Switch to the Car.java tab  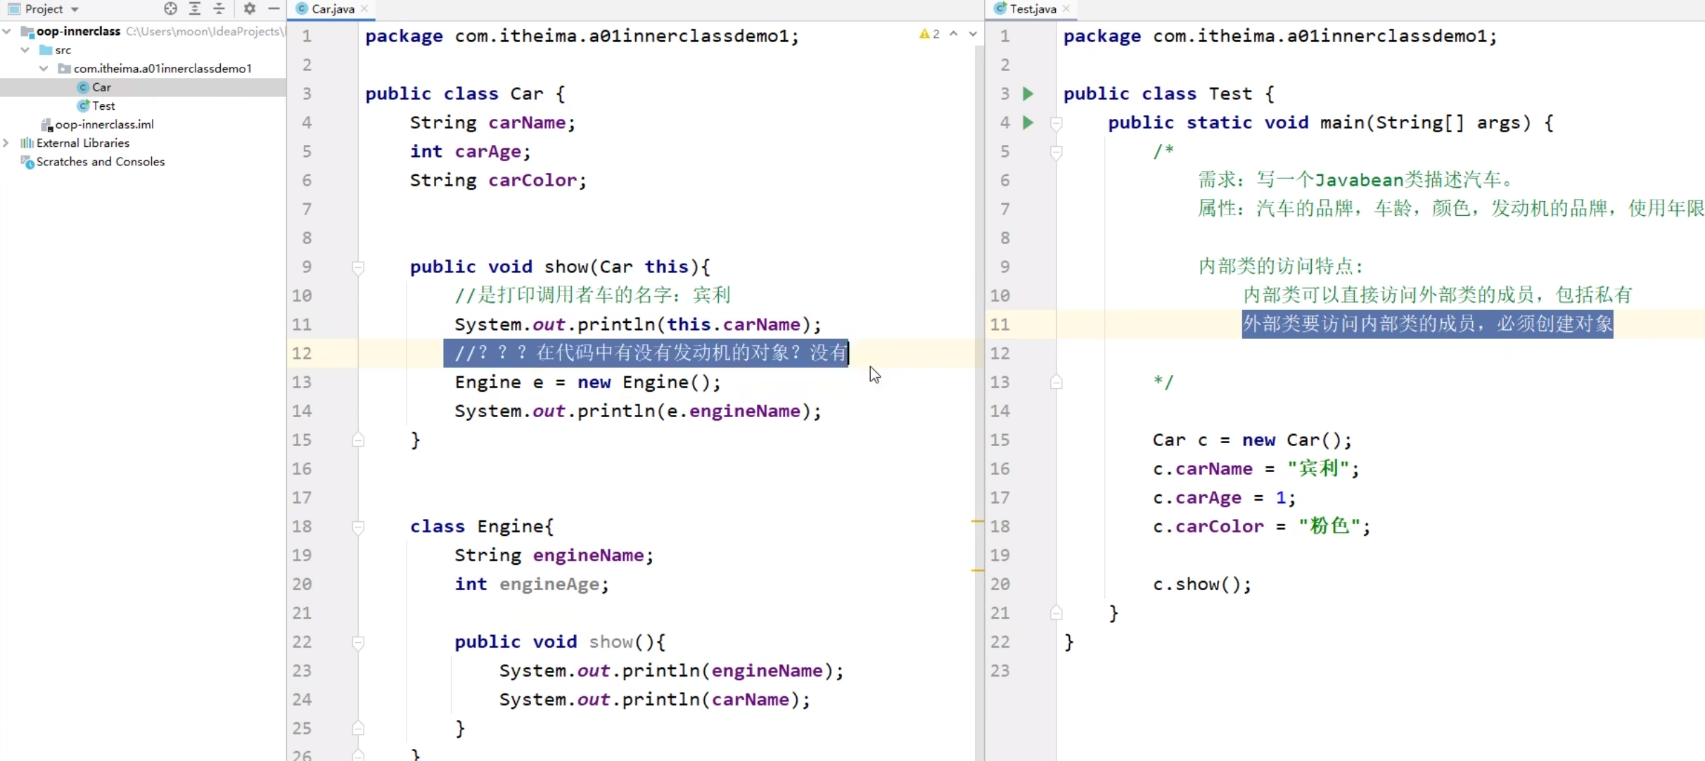[332, 8]
